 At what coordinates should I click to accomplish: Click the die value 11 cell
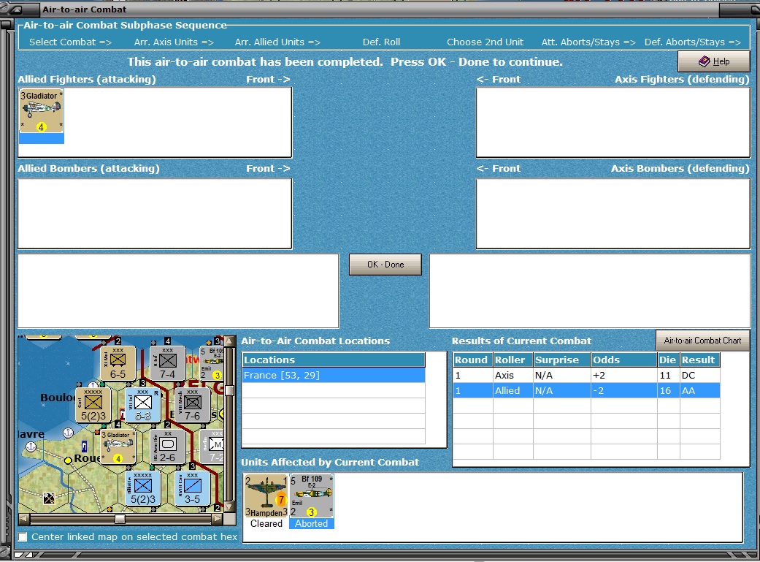coord(668,375)
